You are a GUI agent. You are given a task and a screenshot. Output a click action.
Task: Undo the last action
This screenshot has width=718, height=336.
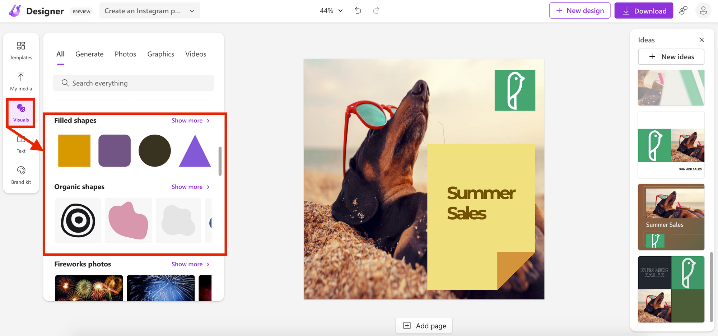pos(358,10)
